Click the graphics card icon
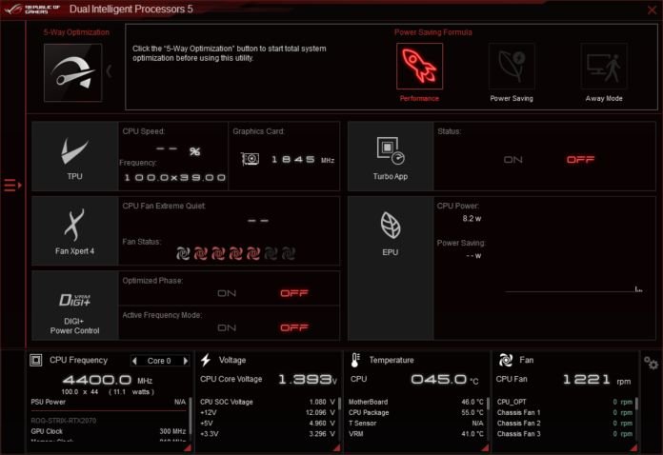The height and width of the screenshot is (455, 663). 250,159
